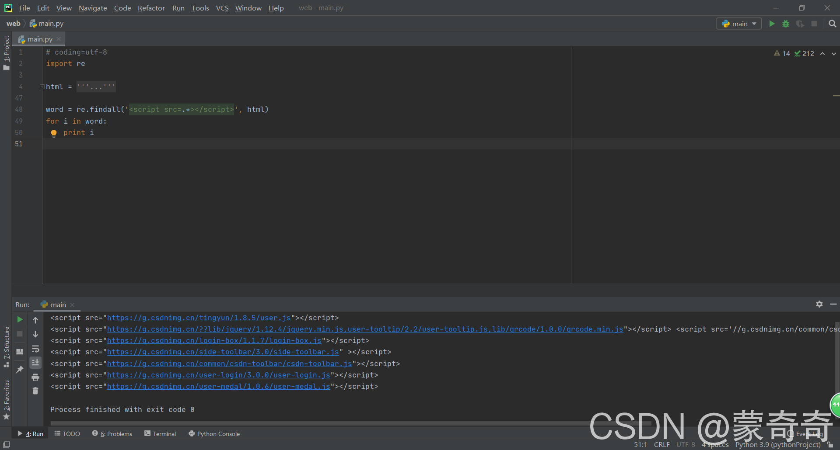
Task: Close the main.py editor tab
Action: tap(59, 39)
